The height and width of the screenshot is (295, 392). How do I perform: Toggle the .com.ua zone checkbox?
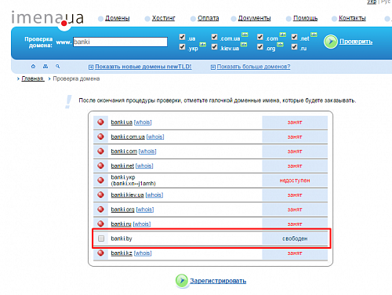214,37
